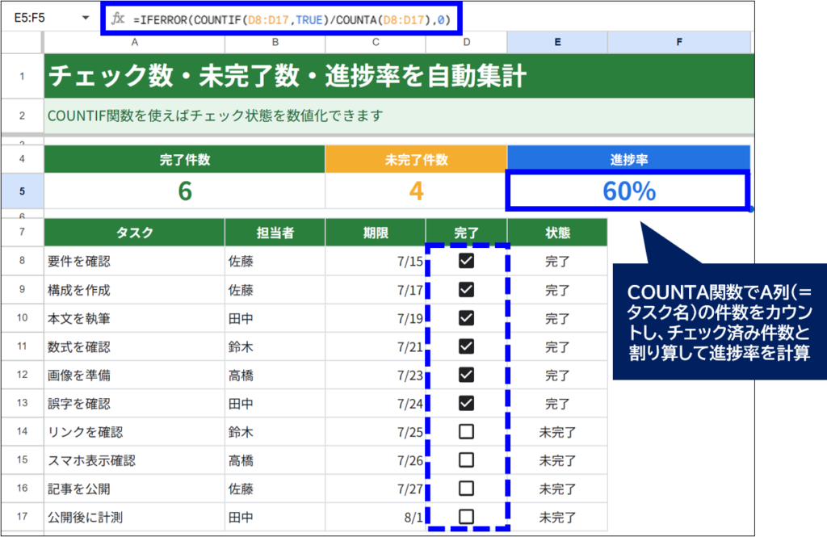Select the completed count cell showing 6

(x=185, y=191)
